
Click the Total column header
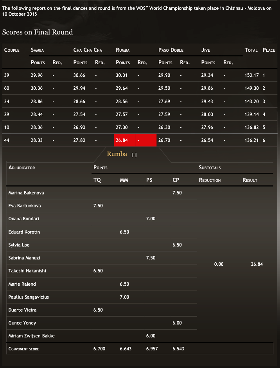point(251,50)
